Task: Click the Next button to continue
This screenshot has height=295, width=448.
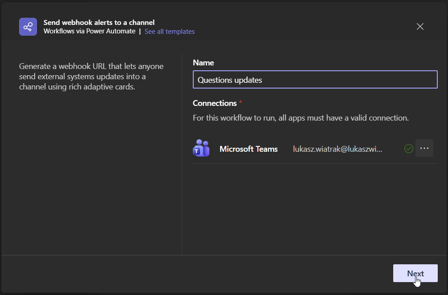Action: coord(415,273)
